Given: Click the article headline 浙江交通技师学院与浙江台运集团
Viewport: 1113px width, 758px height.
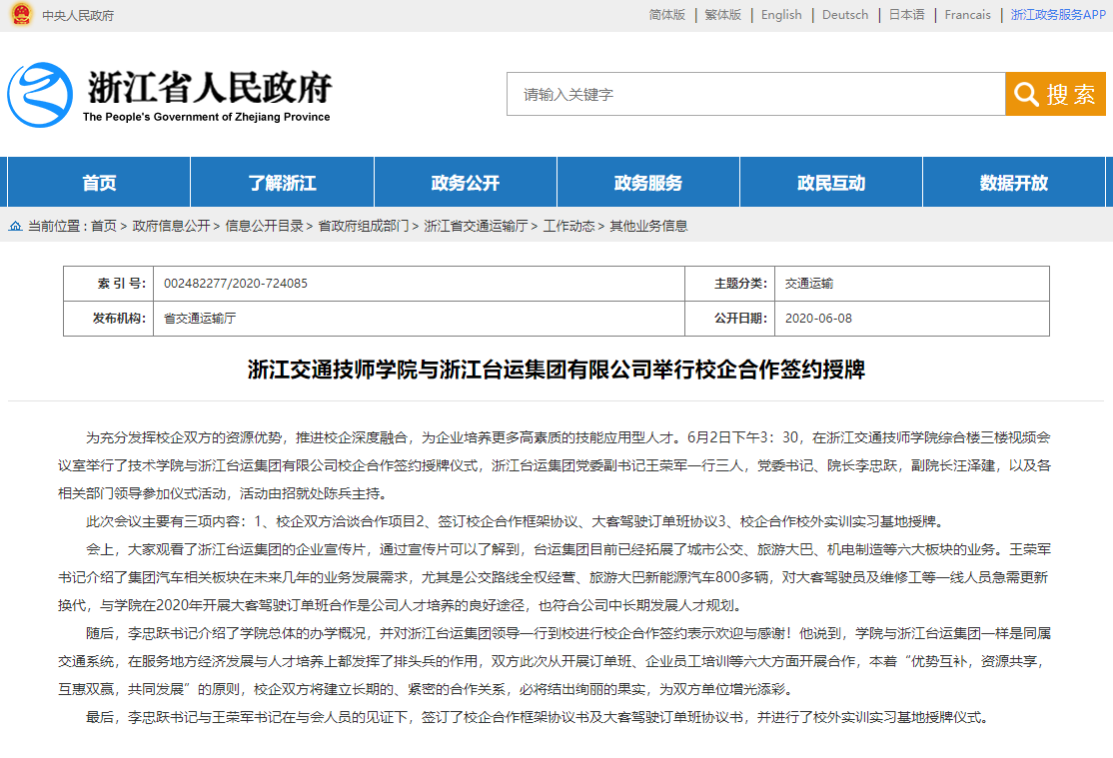Looking at the screenshot, I should point(556,370).
